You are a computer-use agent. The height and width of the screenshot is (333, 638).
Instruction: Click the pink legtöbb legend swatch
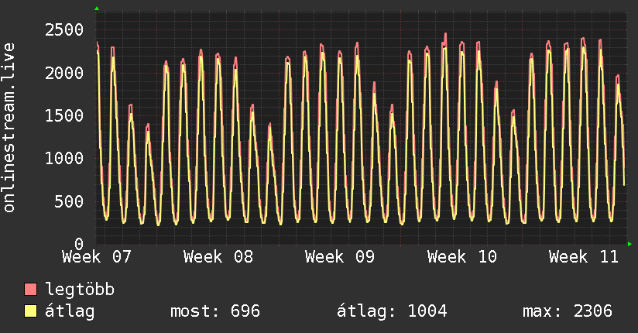pos(30,289)
